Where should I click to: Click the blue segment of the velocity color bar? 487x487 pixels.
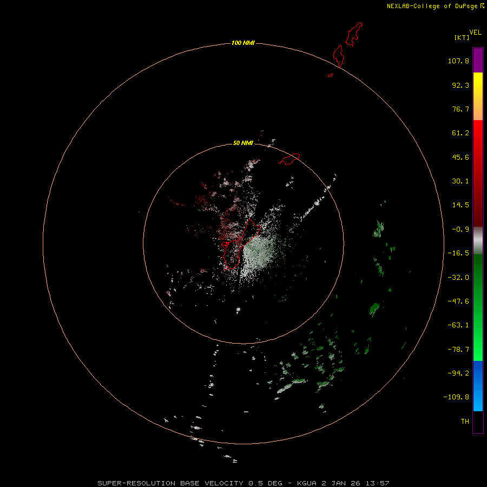pyautogui.click(x=478, y=386)
